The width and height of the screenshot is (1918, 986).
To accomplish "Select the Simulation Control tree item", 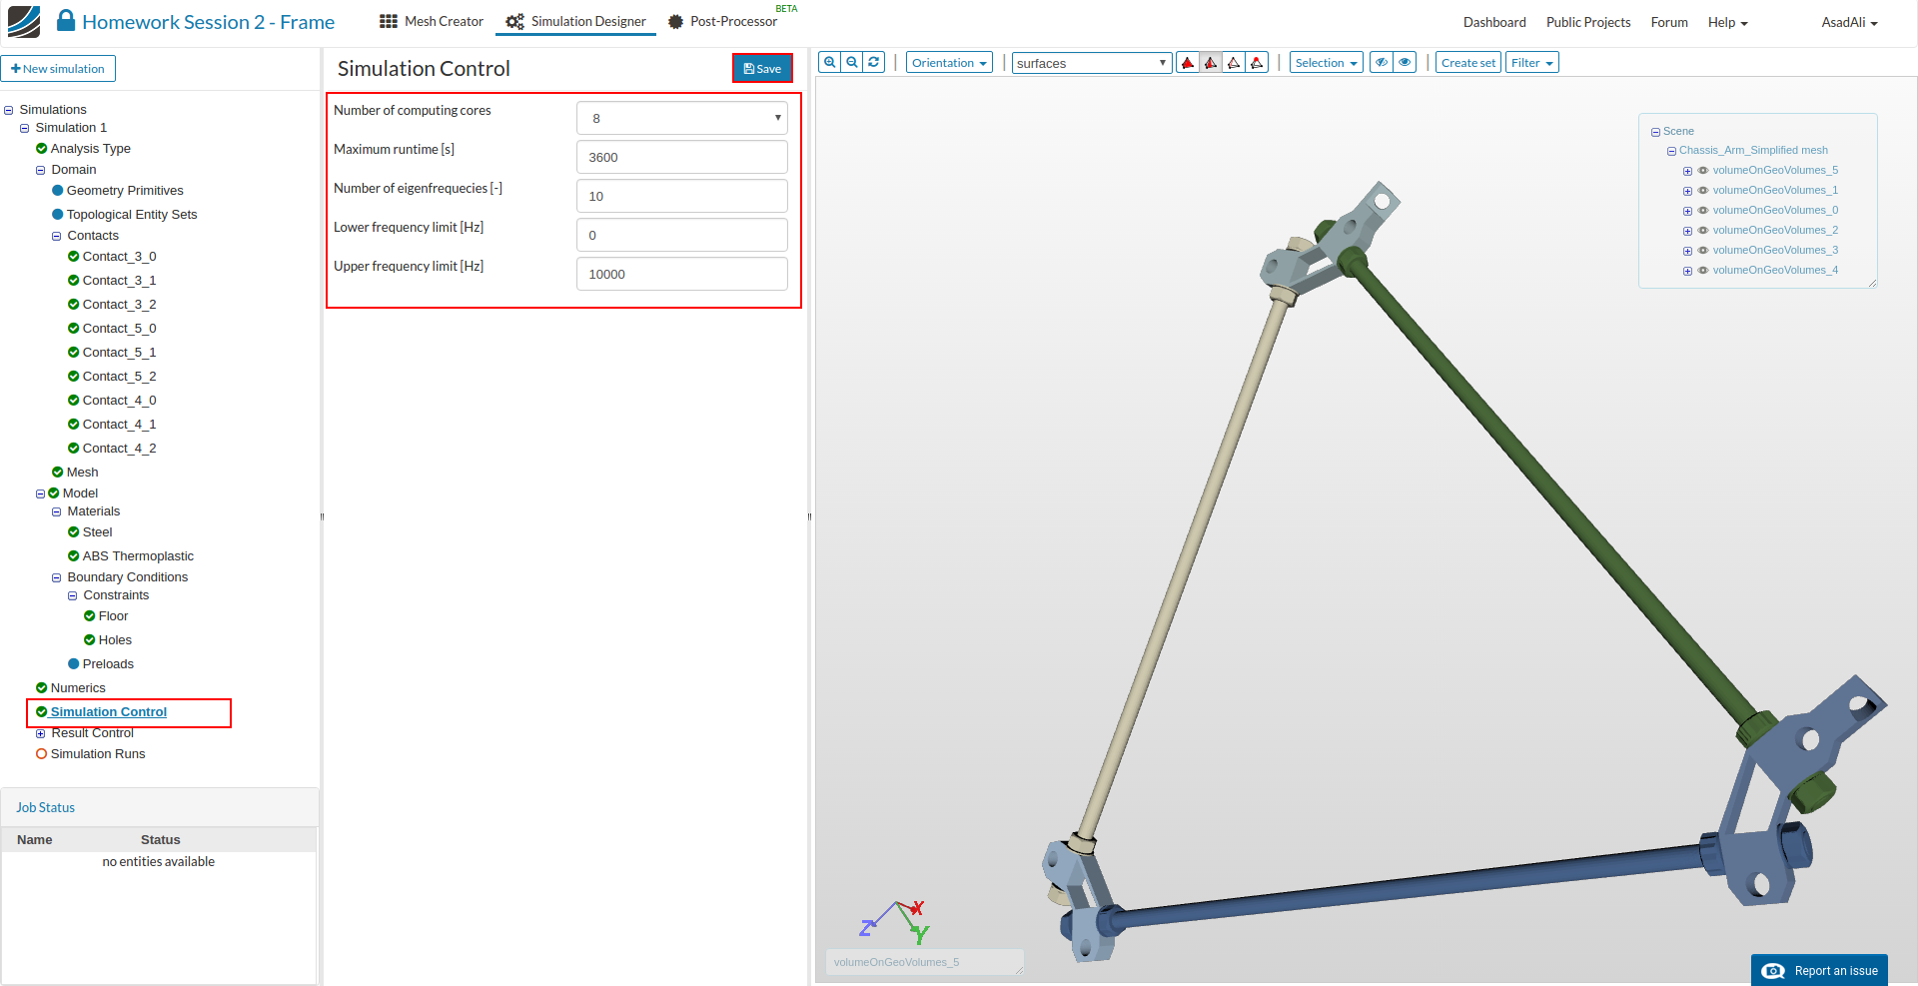I will [x=108, y=712].
